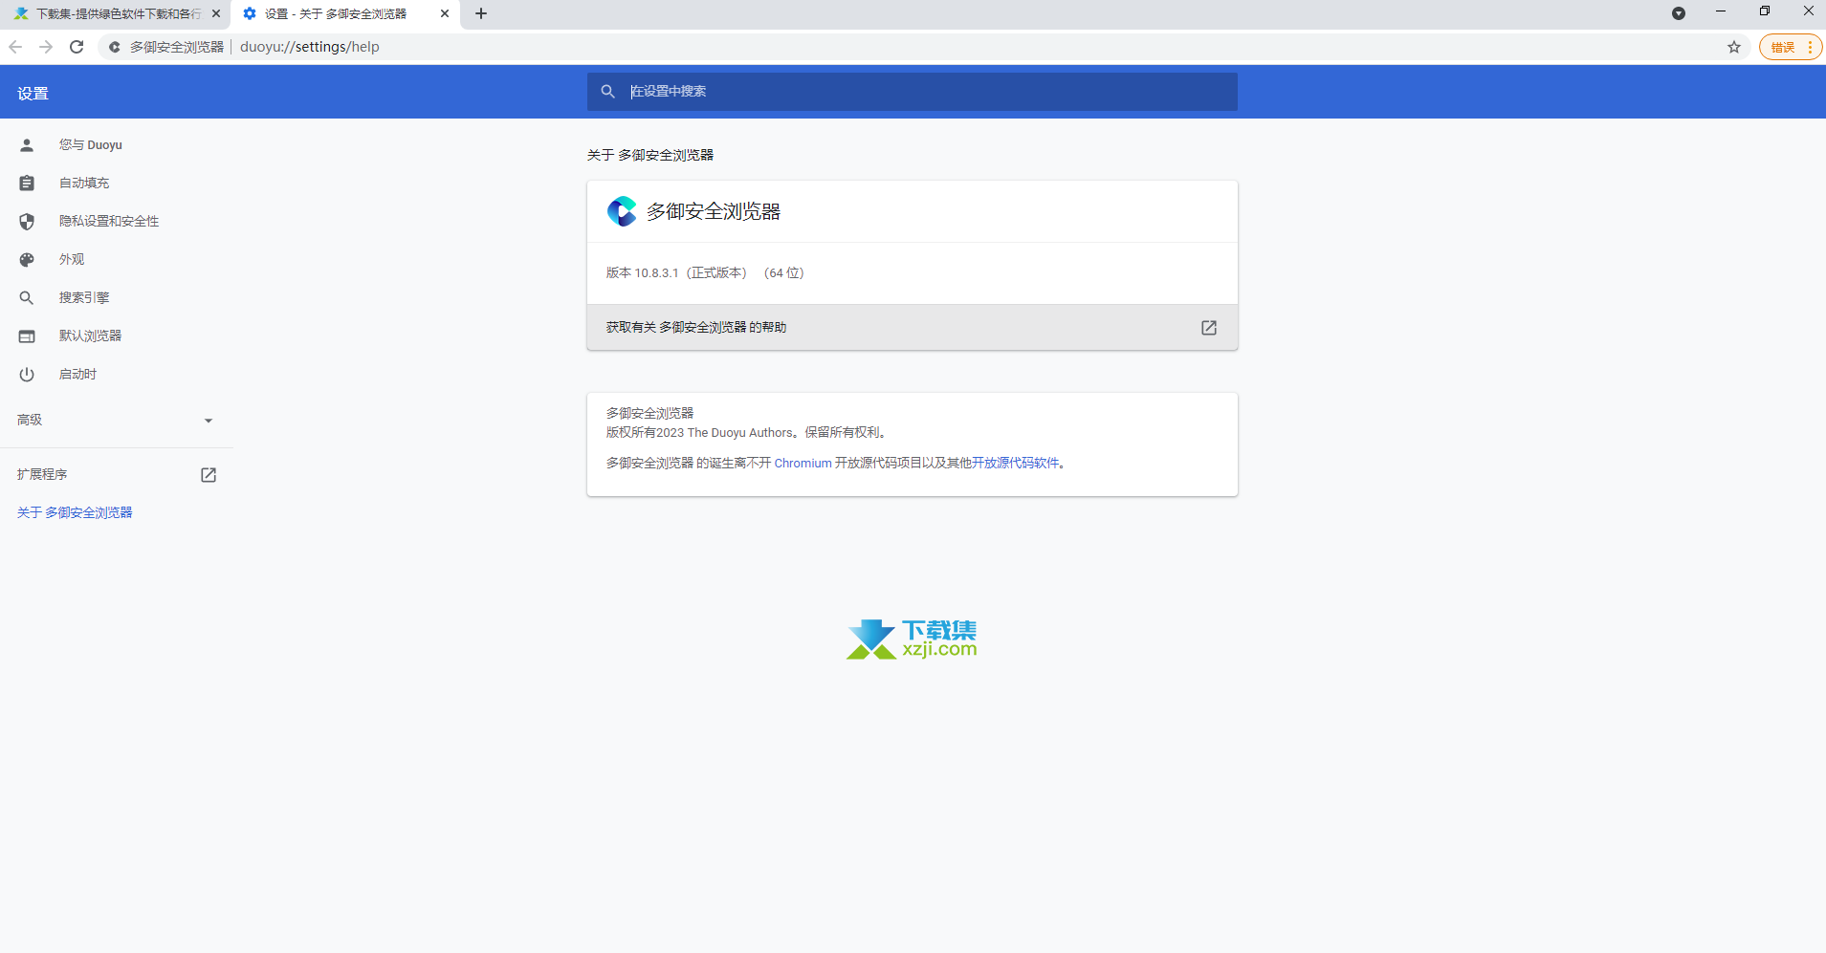Close the 设置 settings tab

[445, 13]
